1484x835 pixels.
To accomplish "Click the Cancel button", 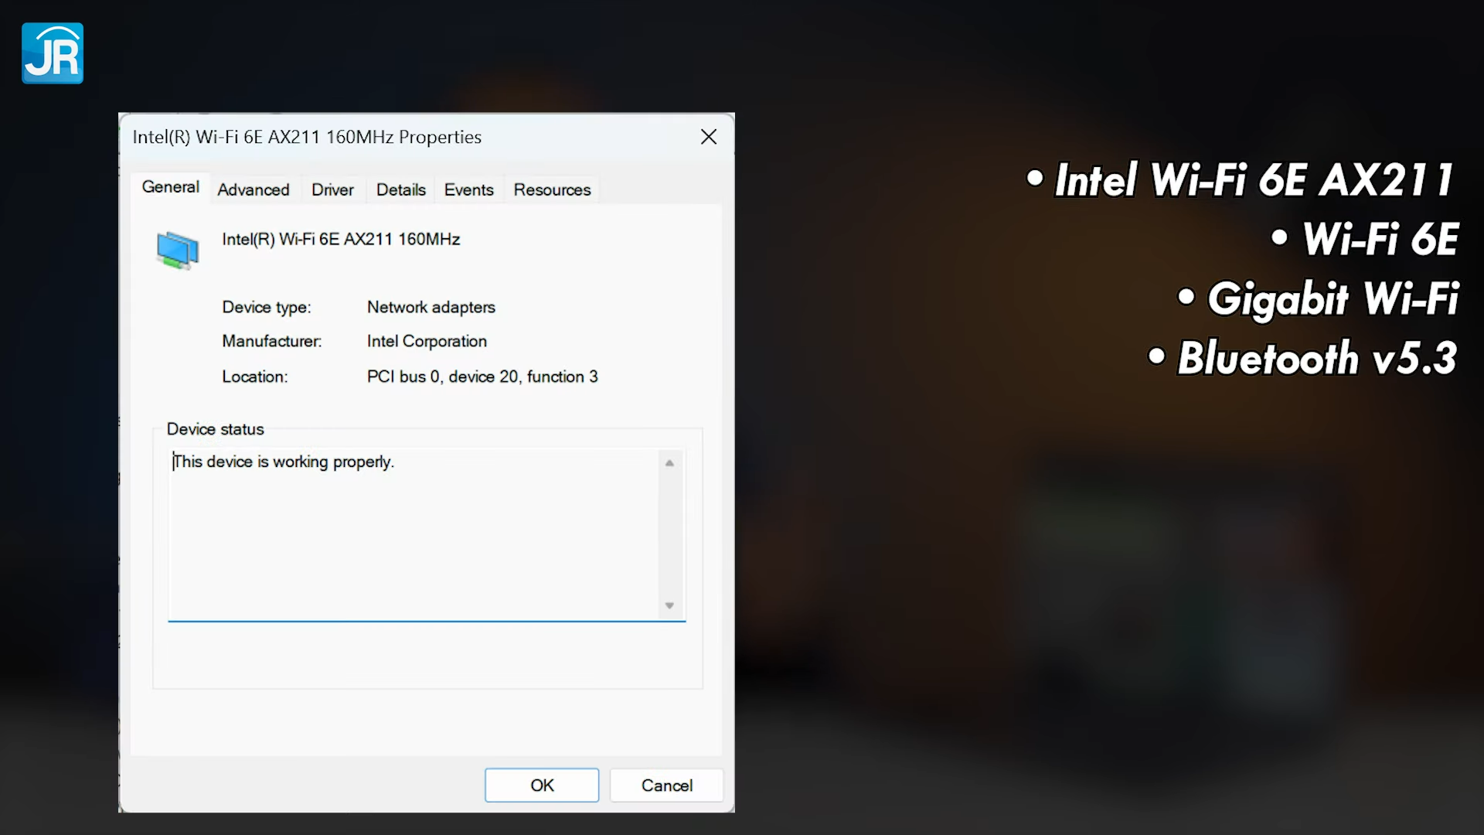I will (x=666, y=785).
